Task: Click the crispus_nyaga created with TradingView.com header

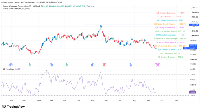Action: point(32,2)
